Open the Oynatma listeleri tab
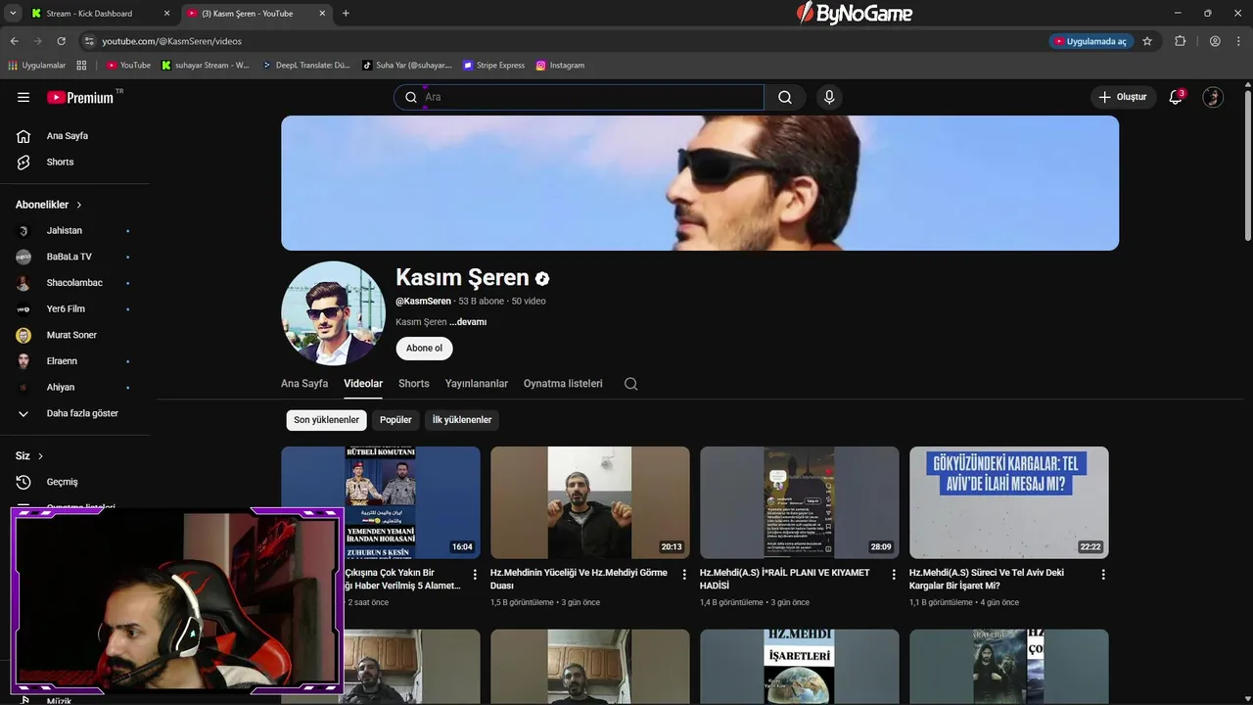The height and width of the screenshot is (705, 1253). pos(563,384)
